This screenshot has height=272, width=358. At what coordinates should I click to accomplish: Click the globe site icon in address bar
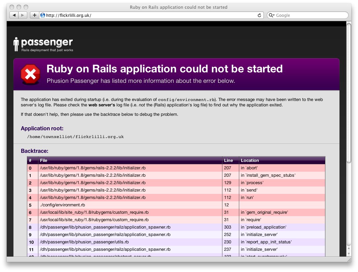[43, 15]
